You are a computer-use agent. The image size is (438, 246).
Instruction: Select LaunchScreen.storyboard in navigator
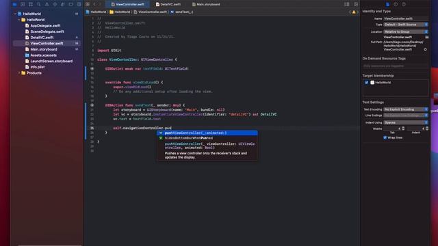(x=51, y=61)
